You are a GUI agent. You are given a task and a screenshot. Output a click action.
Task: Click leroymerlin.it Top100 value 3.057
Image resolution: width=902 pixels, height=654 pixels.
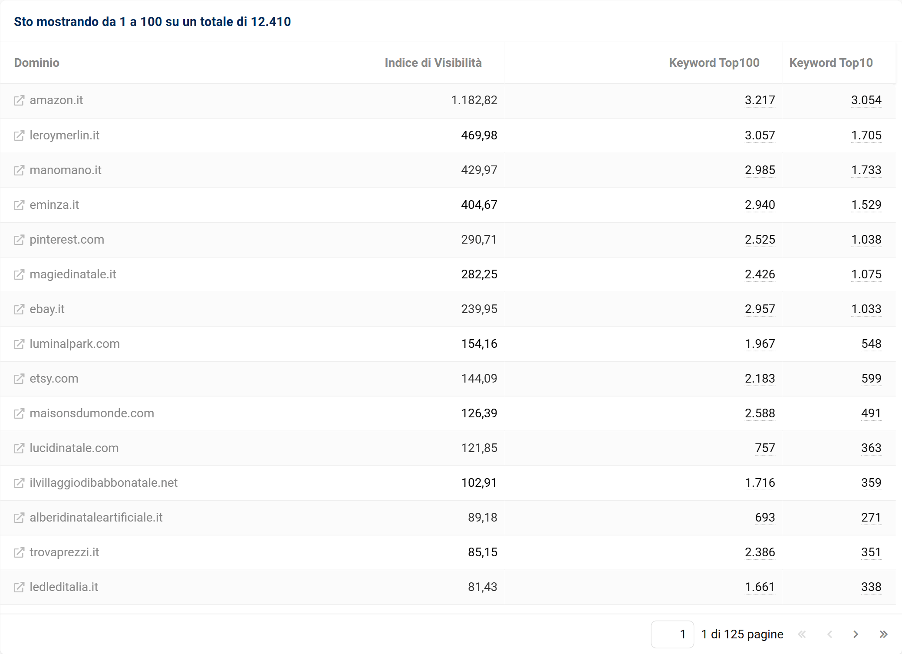(x=760, y=135)
